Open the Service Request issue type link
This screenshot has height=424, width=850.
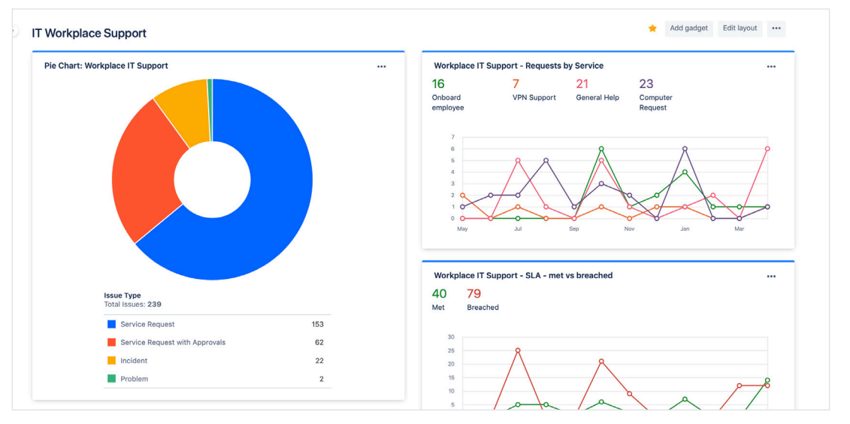147,325
